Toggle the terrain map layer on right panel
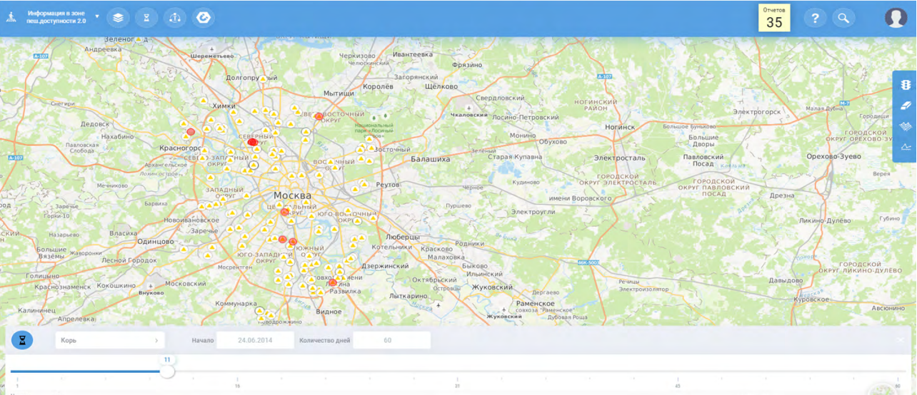The height and width of the screenshot is (395, 917). coord(906,127)
